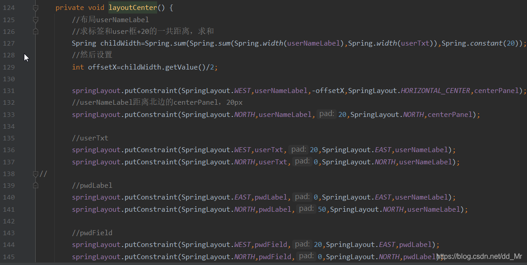Click the //求标签和user框 comment on line 126

tap(143, 31)
